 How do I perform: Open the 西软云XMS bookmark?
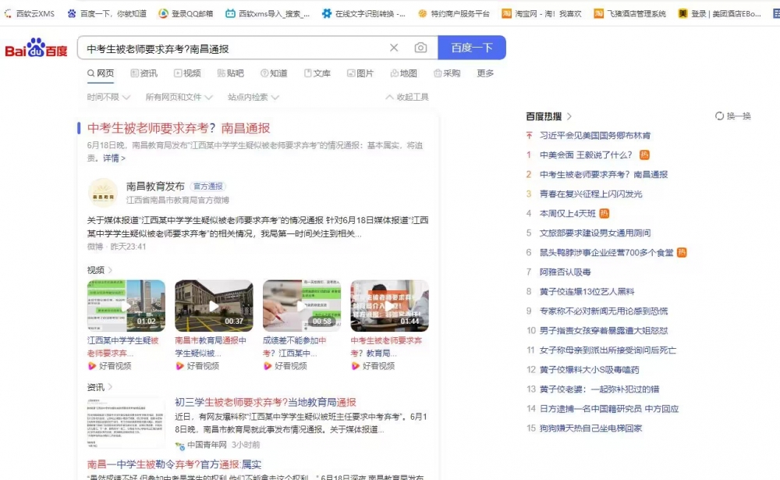(30, 14)
